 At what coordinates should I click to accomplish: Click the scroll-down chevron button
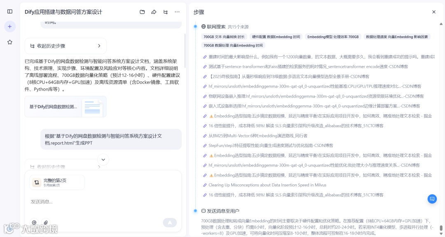[103, 160]
